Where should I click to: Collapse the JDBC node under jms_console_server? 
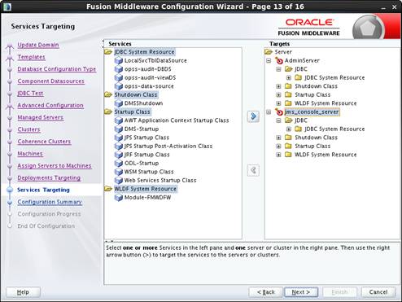click(278, 120)
